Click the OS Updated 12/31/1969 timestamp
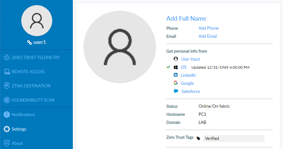This screenshot has height=149, width=283. pos(220,67)
